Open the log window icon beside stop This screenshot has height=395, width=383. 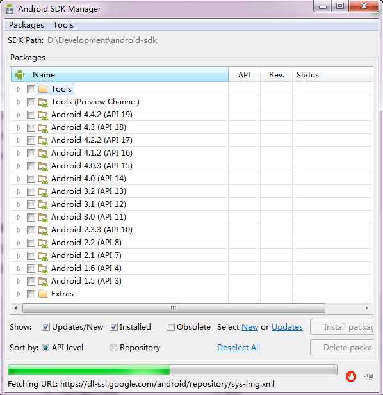[369, 376]
